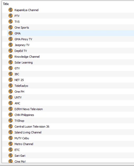Pick UNTV from the playlist
The width and height of the screenshot is (134, 166).
tap(18, 97)
